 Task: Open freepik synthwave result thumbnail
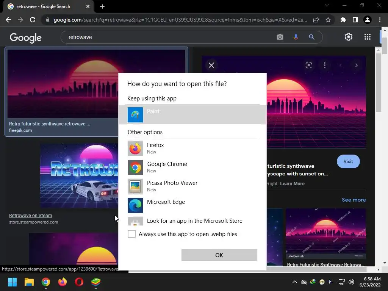coord(63,84)
